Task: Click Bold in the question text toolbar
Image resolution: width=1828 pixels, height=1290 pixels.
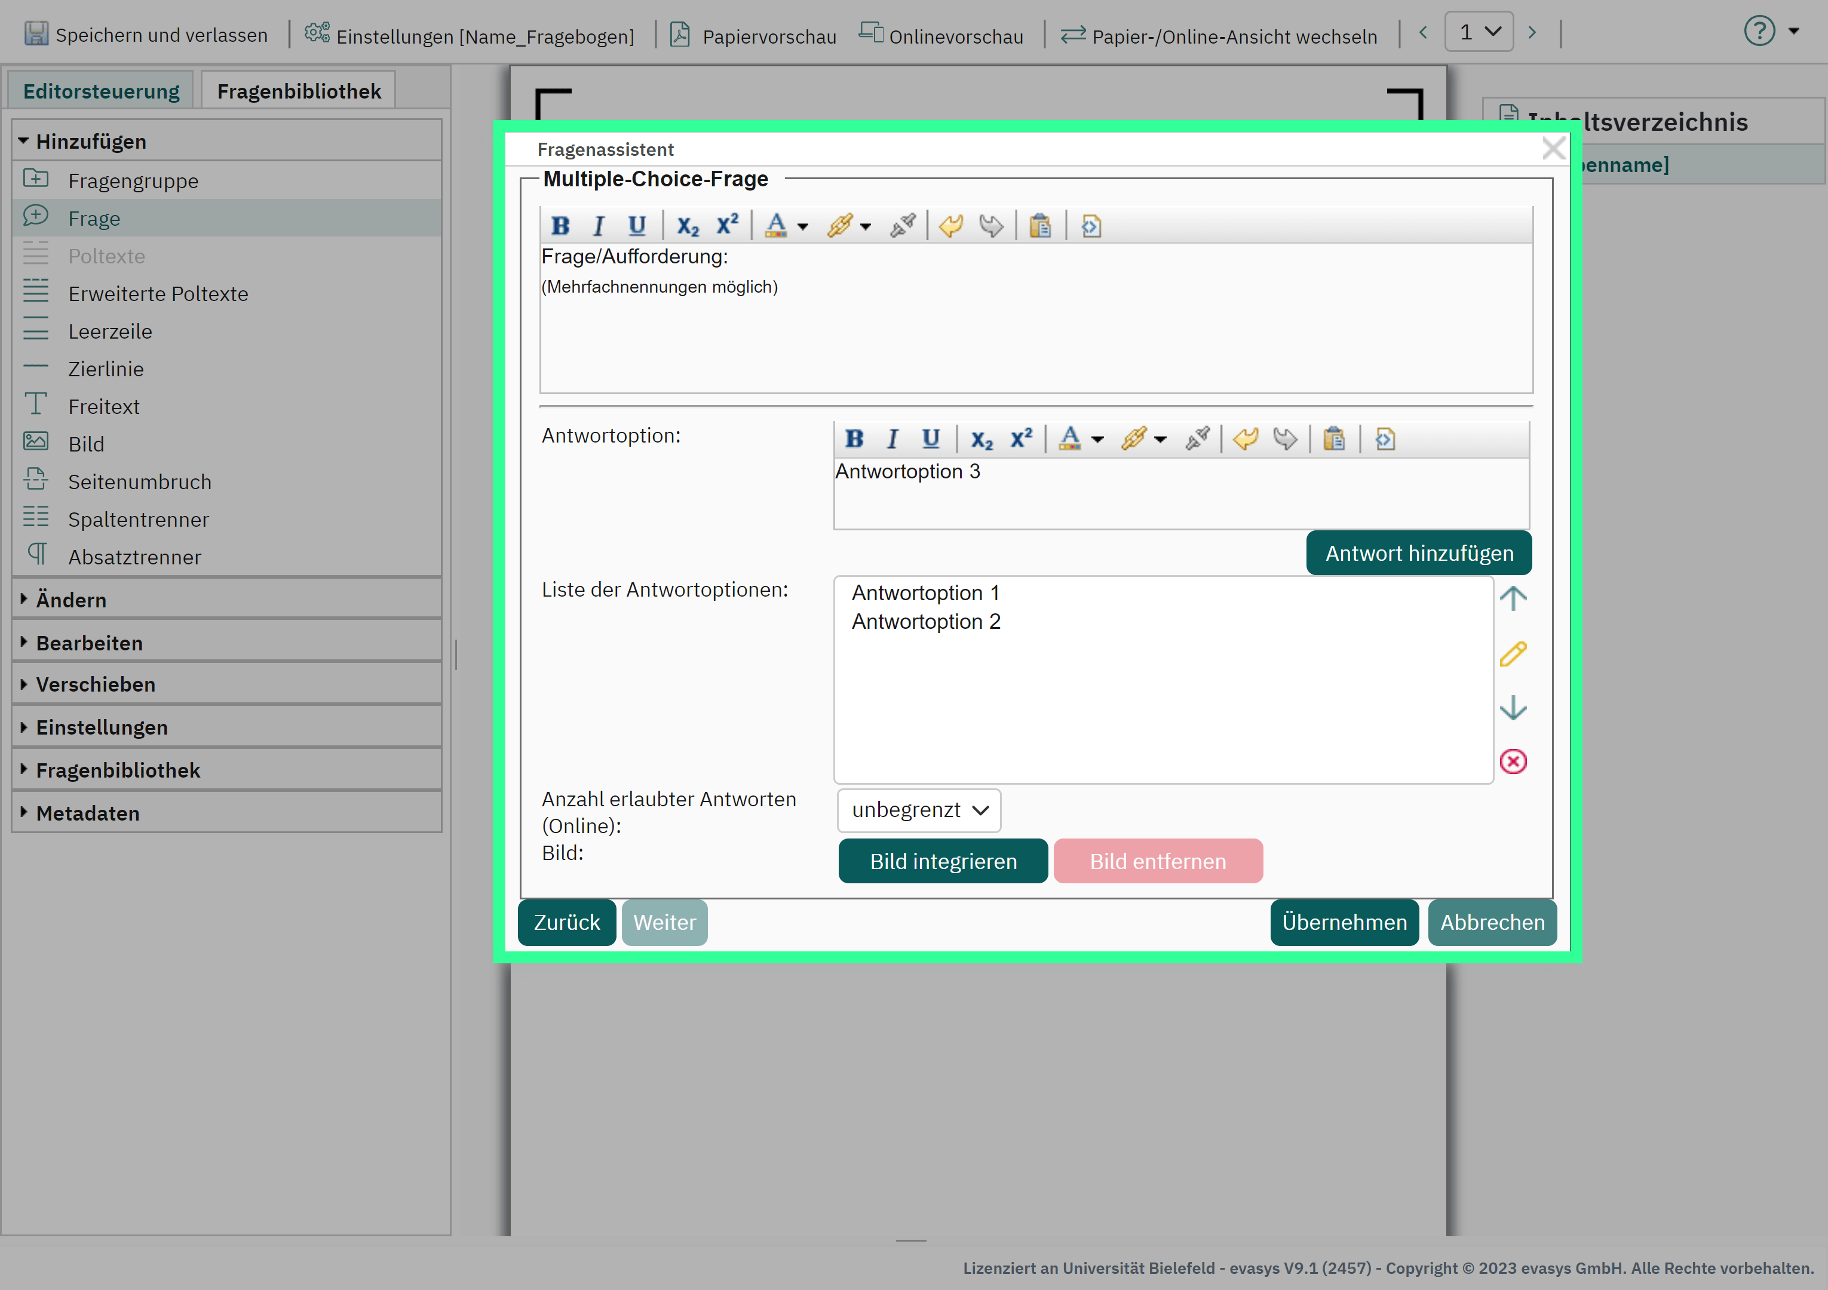Action: pos(560,226)
